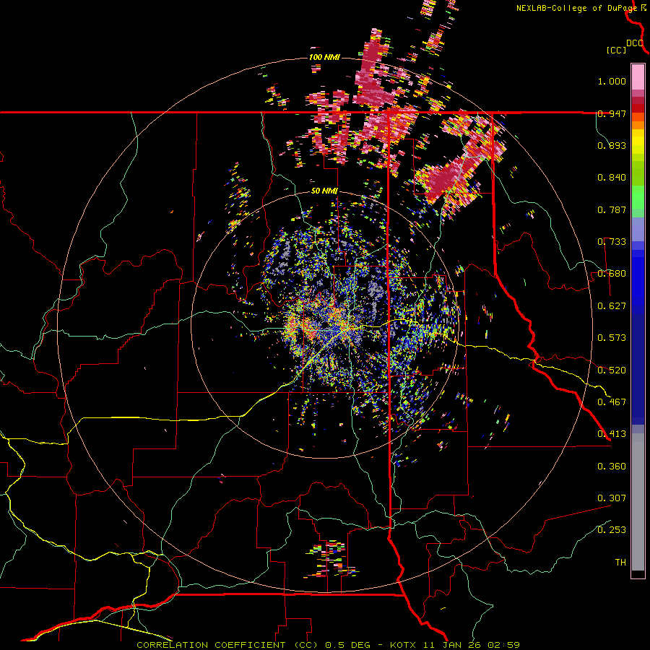
Task: Click the TH legend label
Action: coord(620,563)
